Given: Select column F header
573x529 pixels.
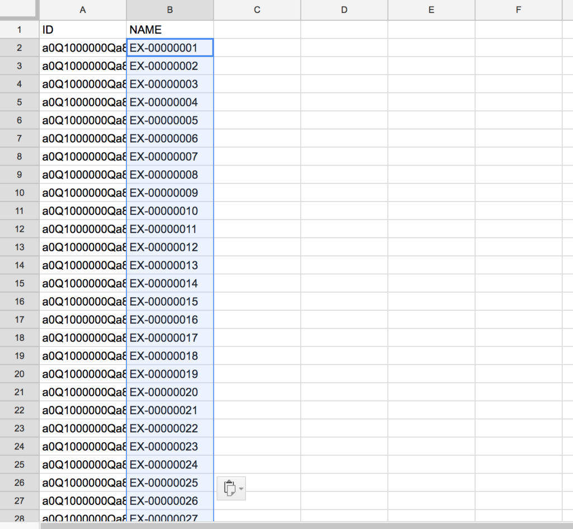Looking at the screenshot, I should 519,10.
